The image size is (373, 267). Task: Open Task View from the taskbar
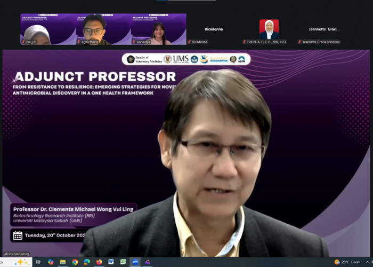coord(38,262)
